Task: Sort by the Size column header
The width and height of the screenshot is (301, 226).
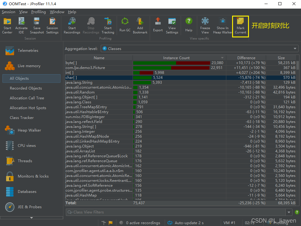Action: pyautogui.click(x=281, y=58)
